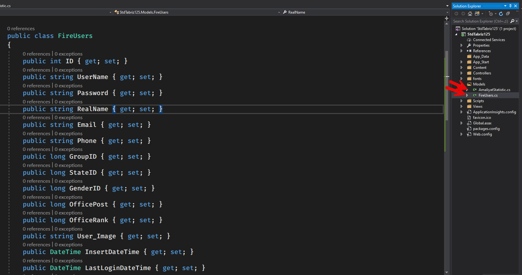
Task: Expand the Controllers folder
Action: 461,73
